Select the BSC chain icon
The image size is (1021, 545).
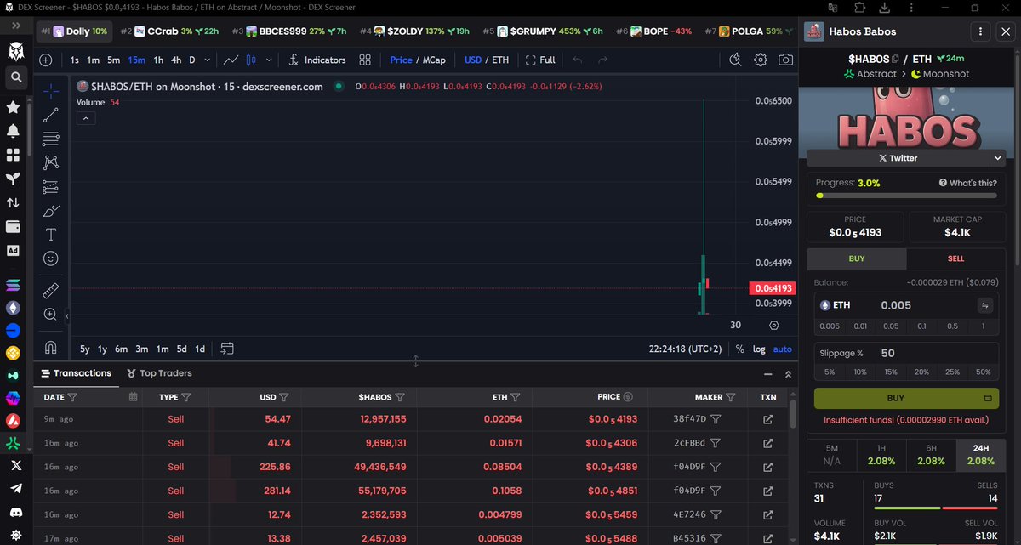pos(13,353)
